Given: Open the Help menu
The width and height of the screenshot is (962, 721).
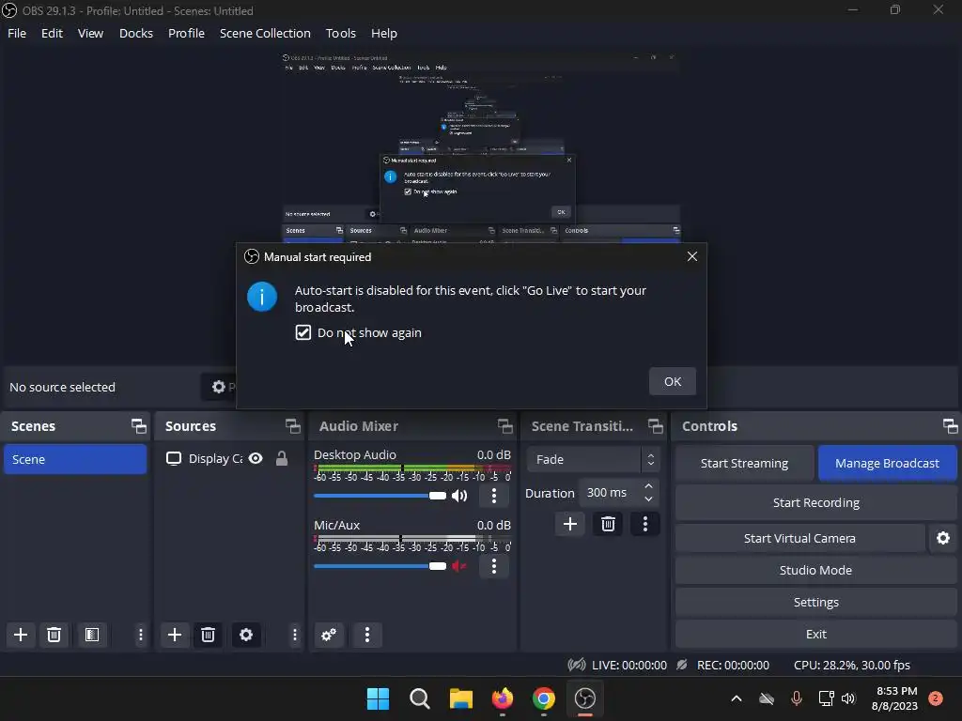Looking at the screenshot, I should 384,33.
